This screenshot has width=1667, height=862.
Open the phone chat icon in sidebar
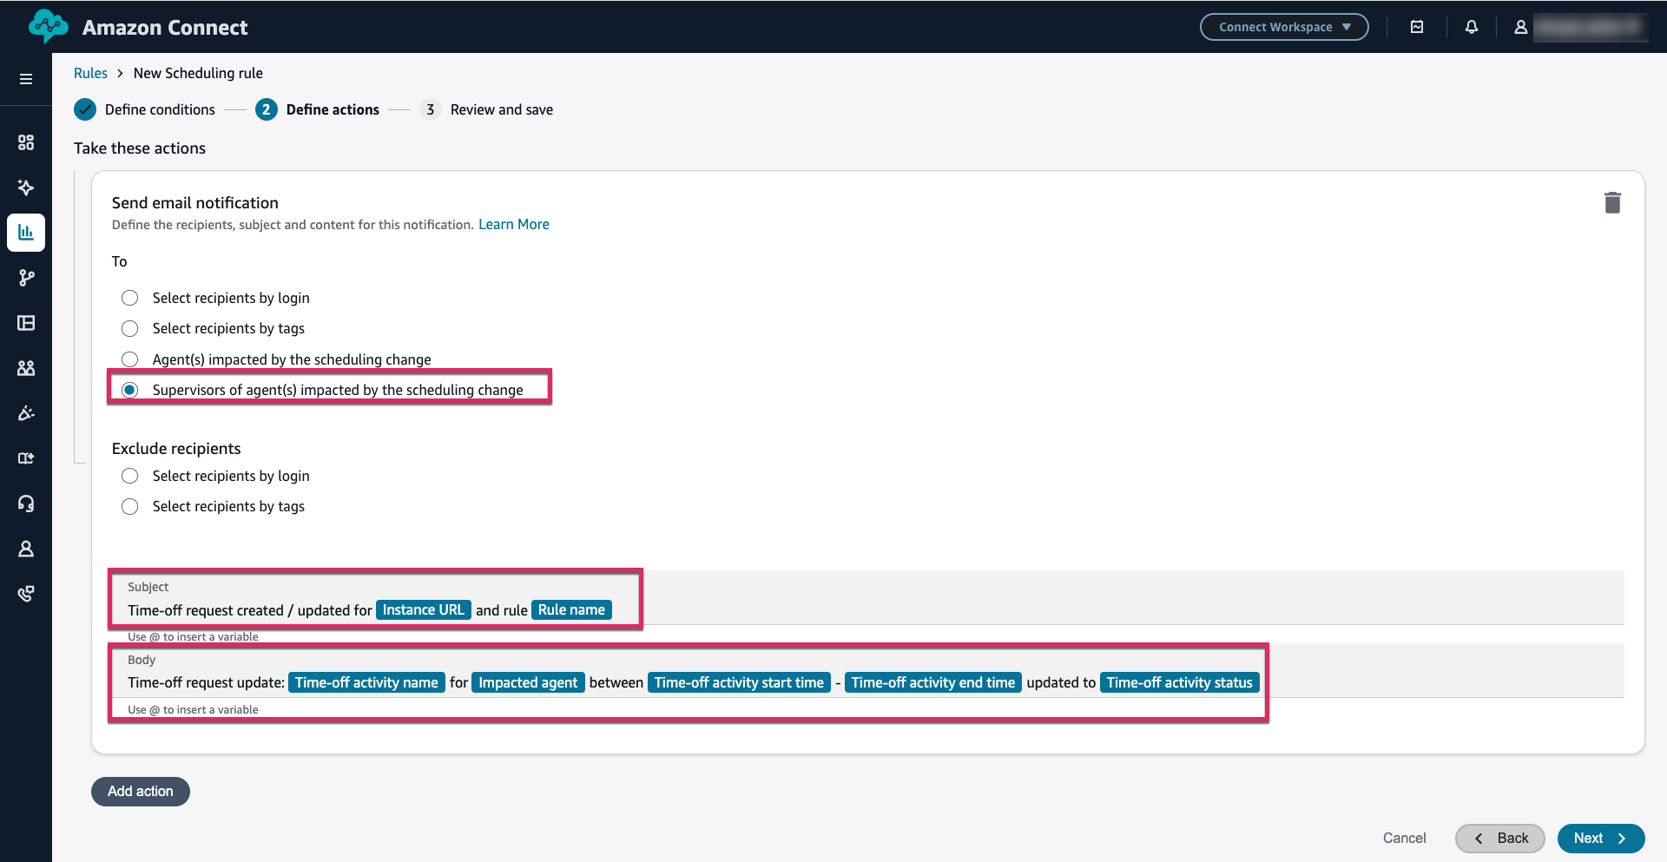click(26, 594)
